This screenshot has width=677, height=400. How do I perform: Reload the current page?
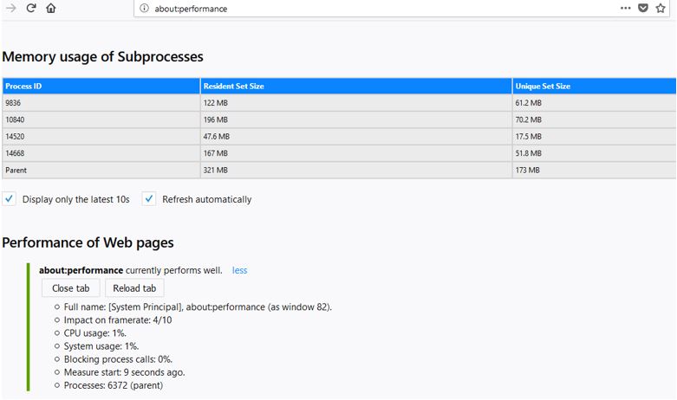click(31, 9)
